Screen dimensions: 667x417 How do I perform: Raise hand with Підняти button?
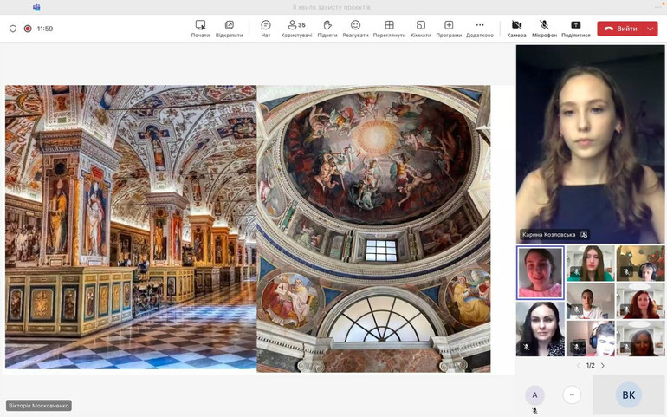(x=327, y=29)
